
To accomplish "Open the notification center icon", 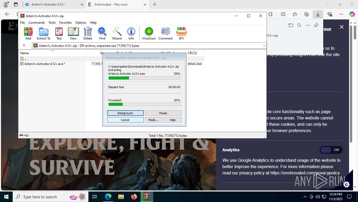I will click(x=349, y=197).
